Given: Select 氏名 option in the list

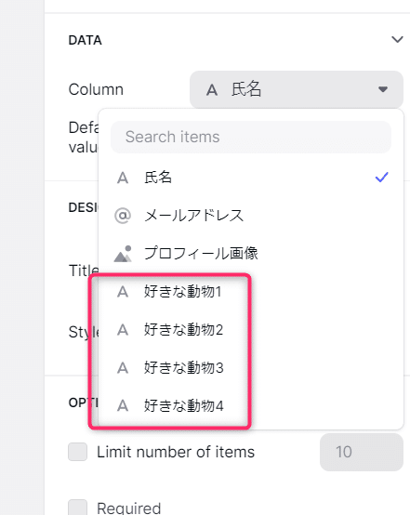Looking at the screenshot, I should (x=251, y=178).
